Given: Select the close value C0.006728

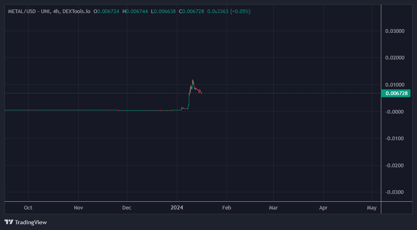Looking at the screenshot, I should pos(192,11).
